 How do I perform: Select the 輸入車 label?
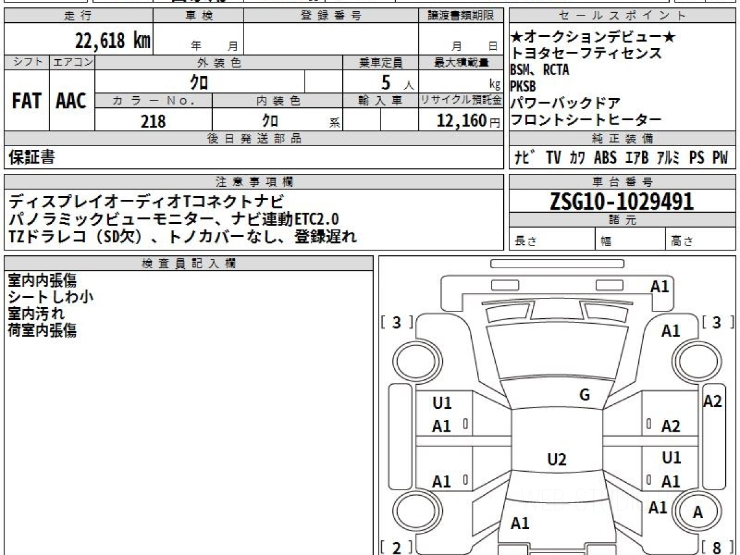pyautogui.click(x=381, y=101)
